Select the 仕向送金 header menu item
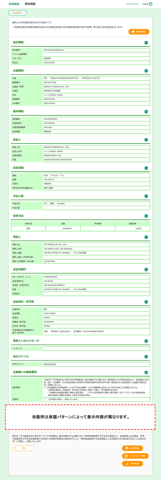161x480 pixels. [14, 4]
